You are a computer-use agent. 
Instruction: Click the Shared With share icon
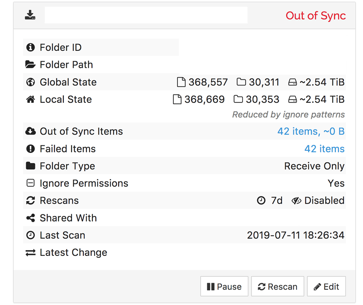coord(31,218)
